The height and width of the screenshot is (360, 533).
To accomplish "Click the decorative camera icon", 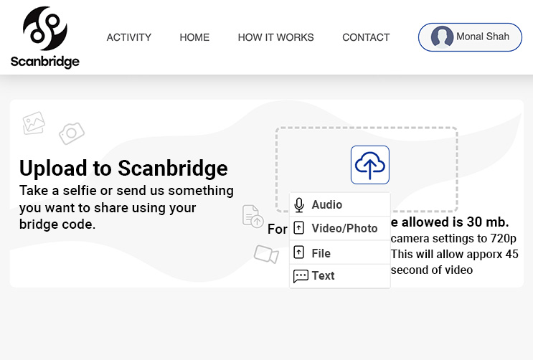I will [x=72, y=133].
